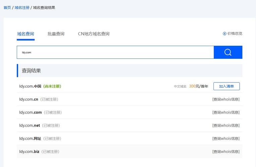
Task: Select the ldy.com.biz domain name text
Action: [29, 152]
